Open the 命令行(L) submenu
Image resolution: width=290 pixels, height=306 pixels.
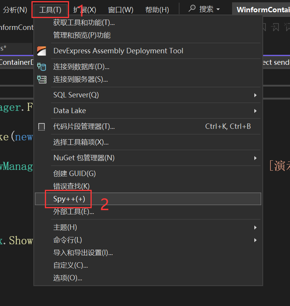(x=148, y=240)
